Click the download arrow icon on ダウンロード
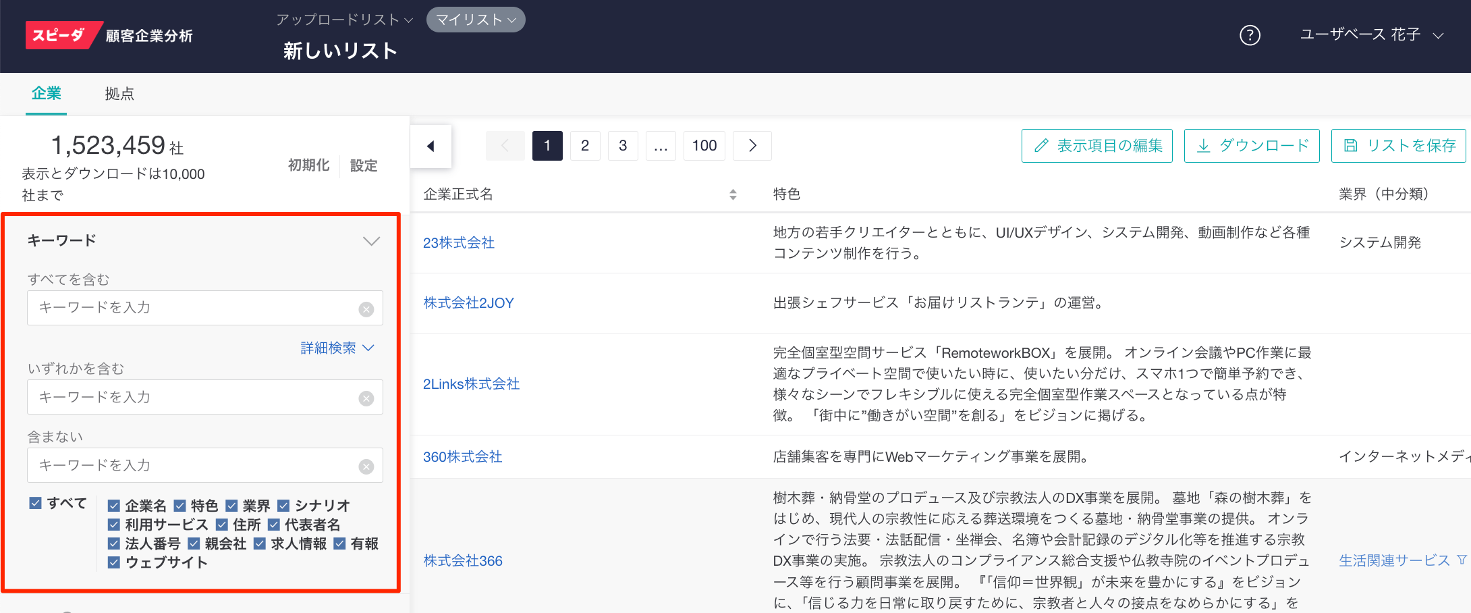The image size is (1471, 613). [1204, 145]
